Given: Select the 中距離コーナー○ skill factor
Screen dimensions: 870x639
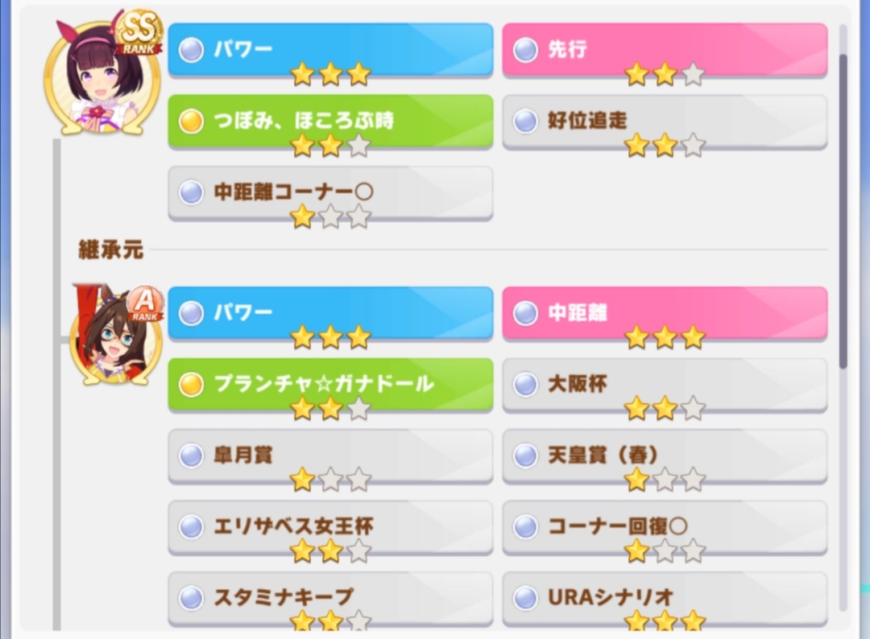Looking at the screenshot, I should click(331, 193).
